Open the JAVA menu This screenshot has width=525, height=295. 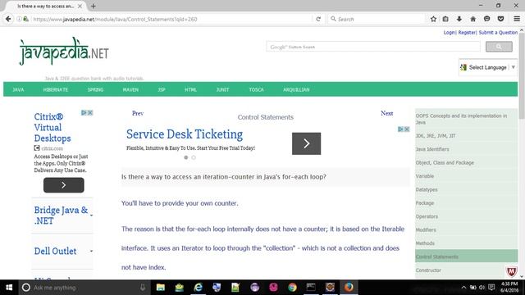18,89
